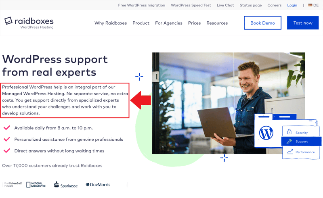
Task: Click the Support wrench icon
Action: [289, 142]
